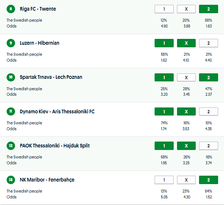Select away win 2 for Dynamo Kiev match
The image size is (224, 205).
[208, 111]
